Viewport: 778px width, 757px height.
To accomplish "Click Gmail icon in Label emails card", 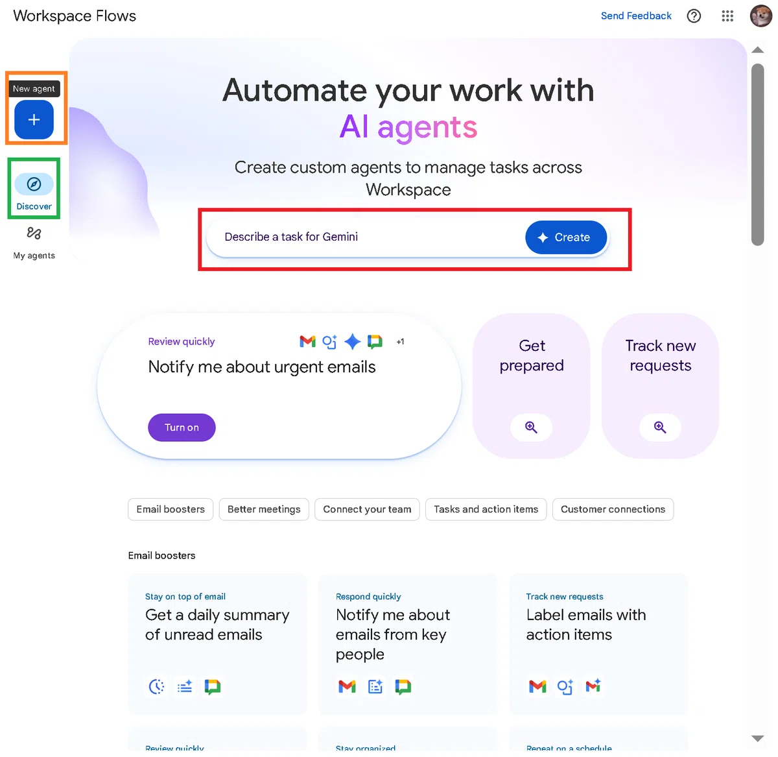I will tap(537, 686).
